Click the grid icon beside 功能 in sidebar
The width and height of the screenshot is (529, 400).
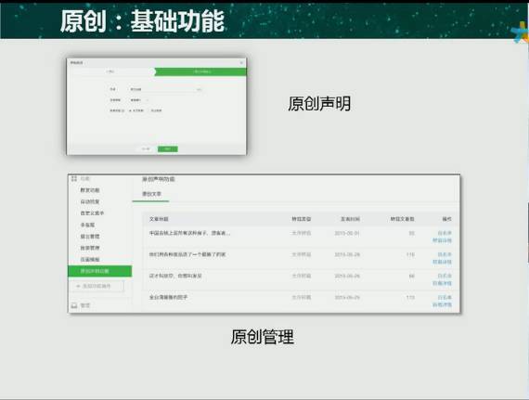coord(74,178)
